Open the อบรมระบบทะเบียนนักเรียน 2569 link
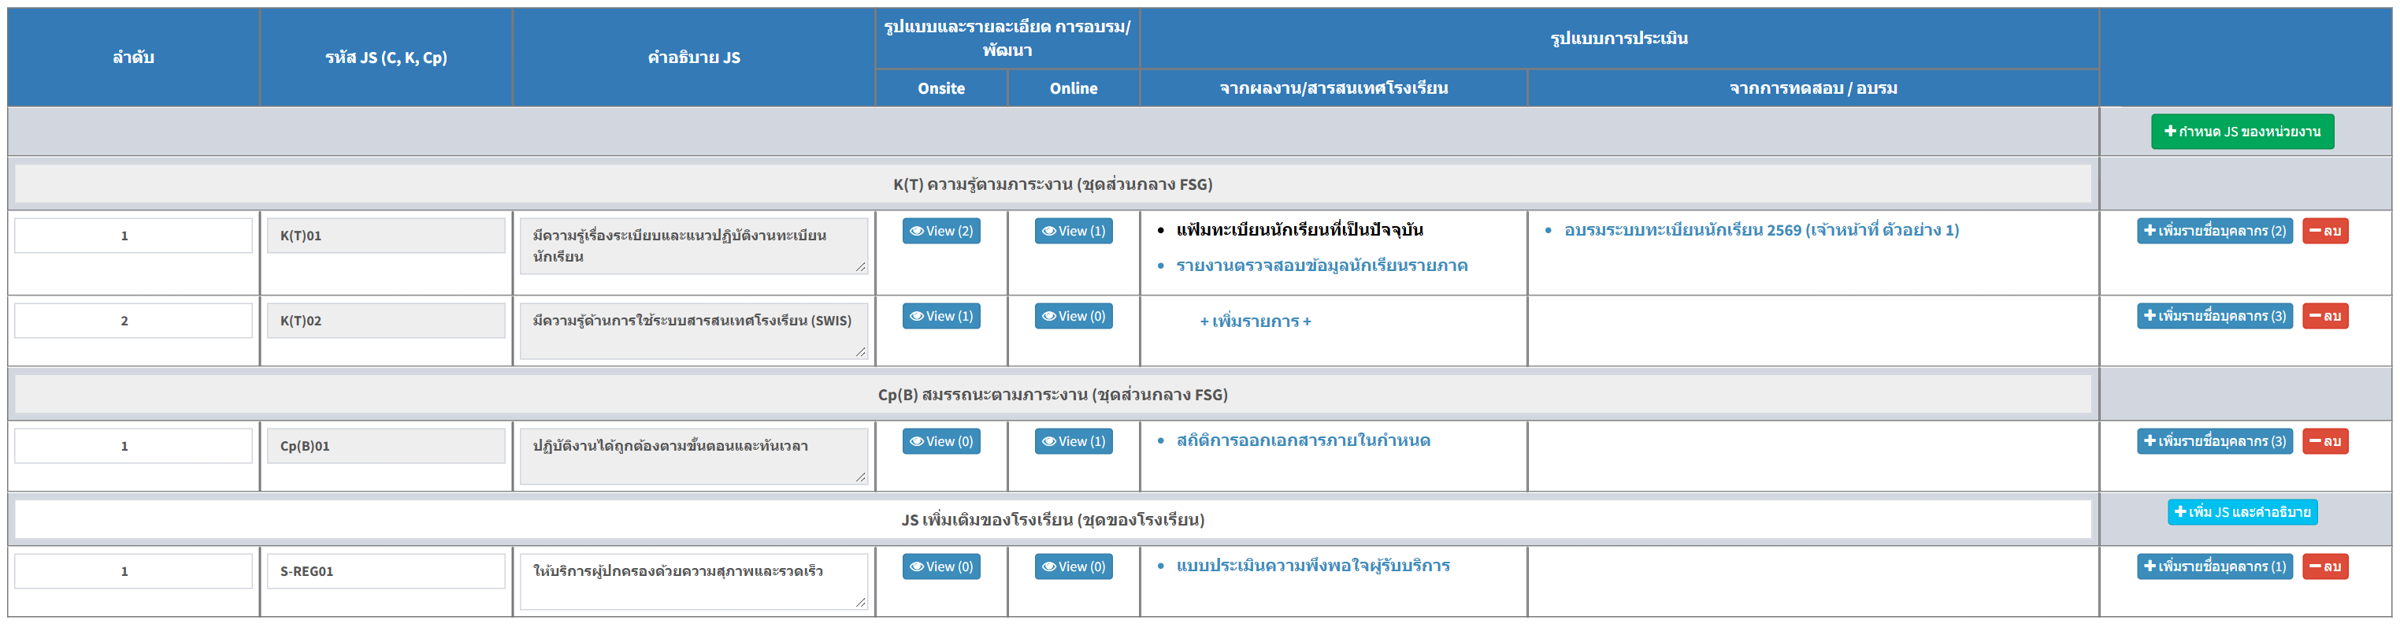Screen dimensions: 2400x624 tap(1762, 230)
